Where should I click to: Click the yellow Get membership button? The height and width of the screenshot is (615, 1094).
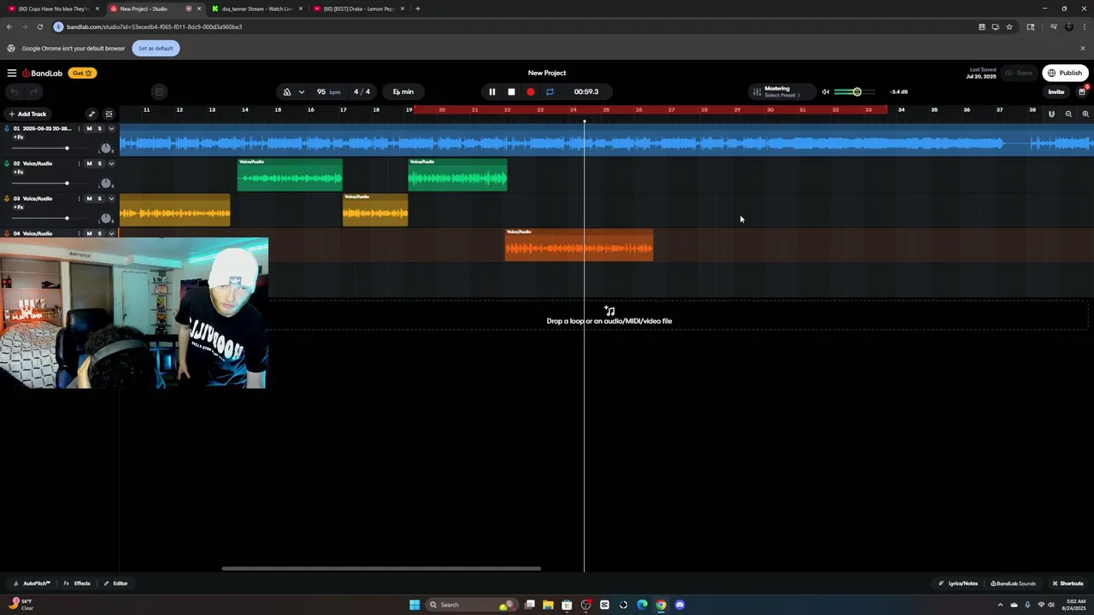pyautogui.click(x=82, y=73)
